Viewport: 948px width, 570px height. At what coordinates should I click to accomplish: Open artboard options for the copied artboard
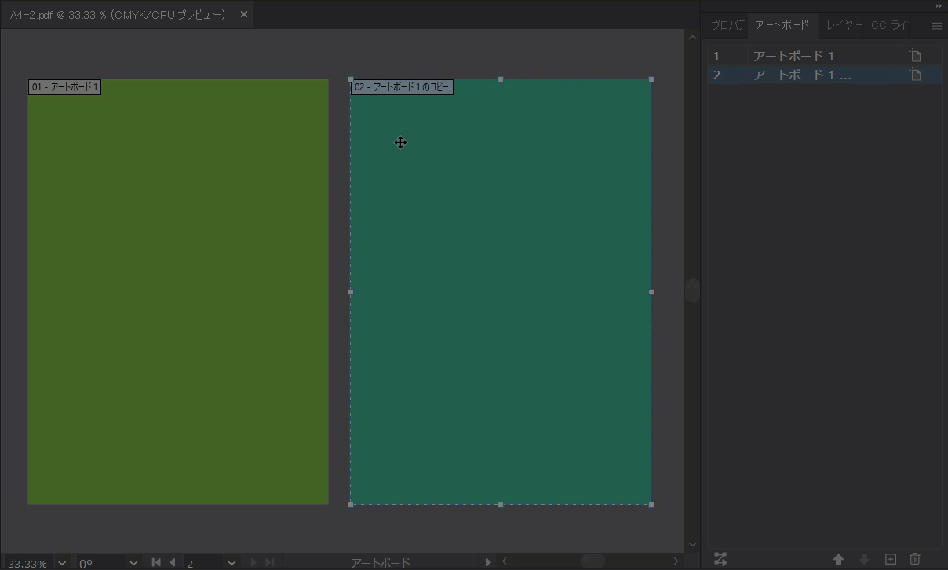(914, 74)
